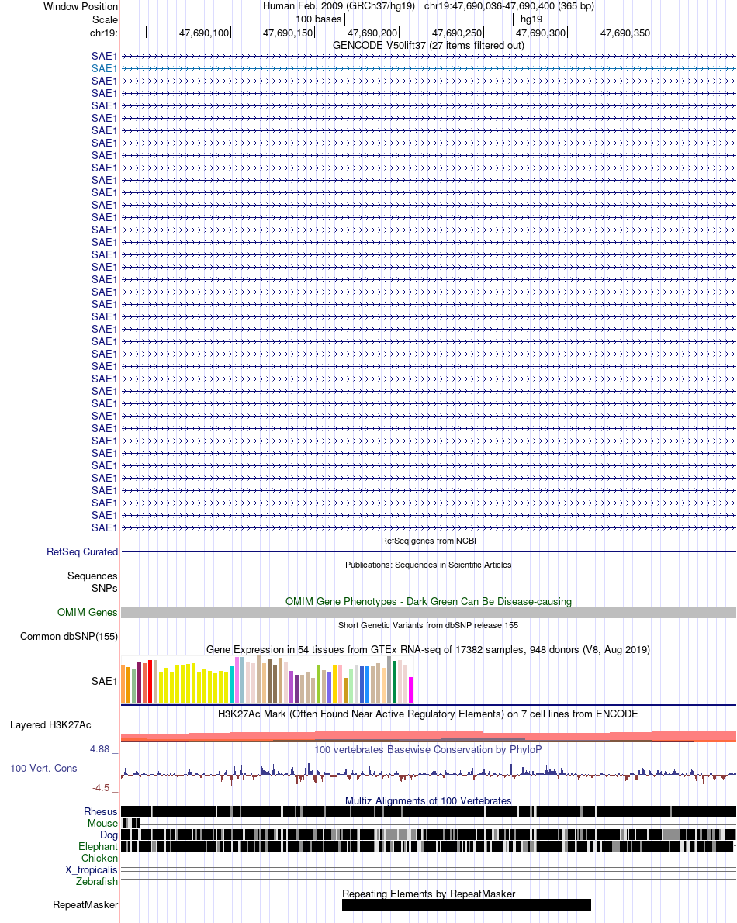Click the 4.88 upper scale value
737x923 pixels.
(x=99, y=748)
